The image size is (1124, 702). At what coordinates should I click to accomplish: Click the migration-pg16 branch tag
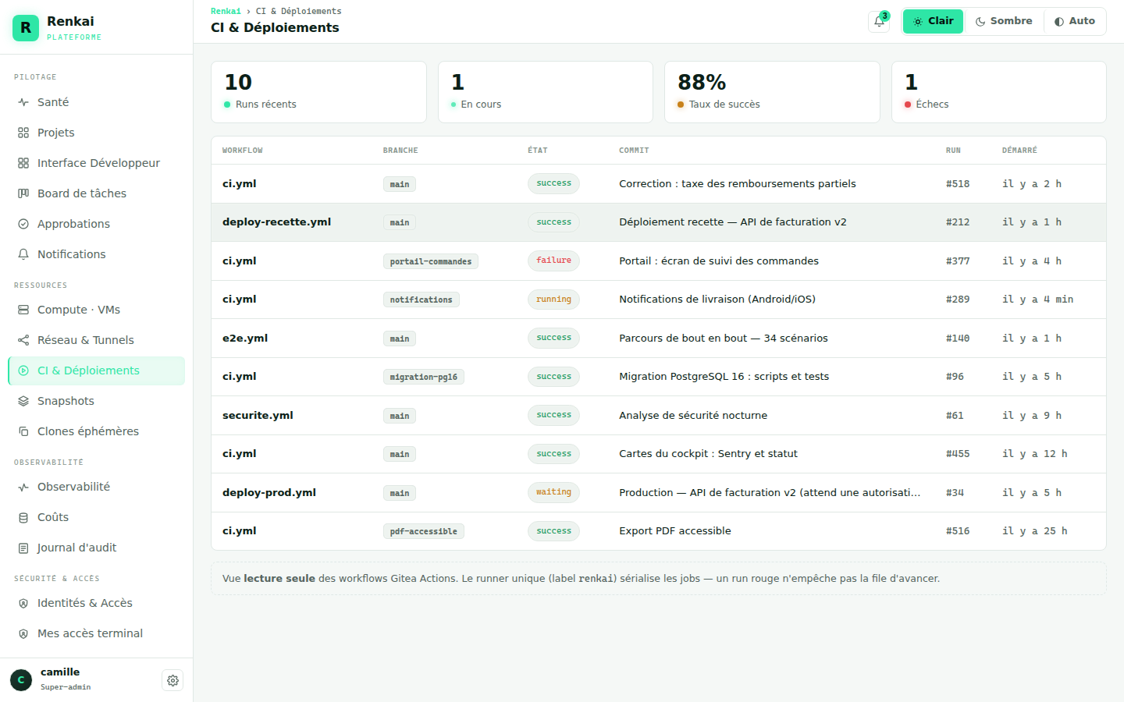[424, 378]
